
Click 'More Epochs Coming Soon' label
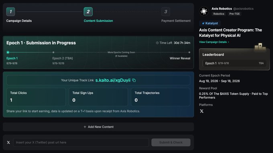pyautogui.click(x=121, y=52)
